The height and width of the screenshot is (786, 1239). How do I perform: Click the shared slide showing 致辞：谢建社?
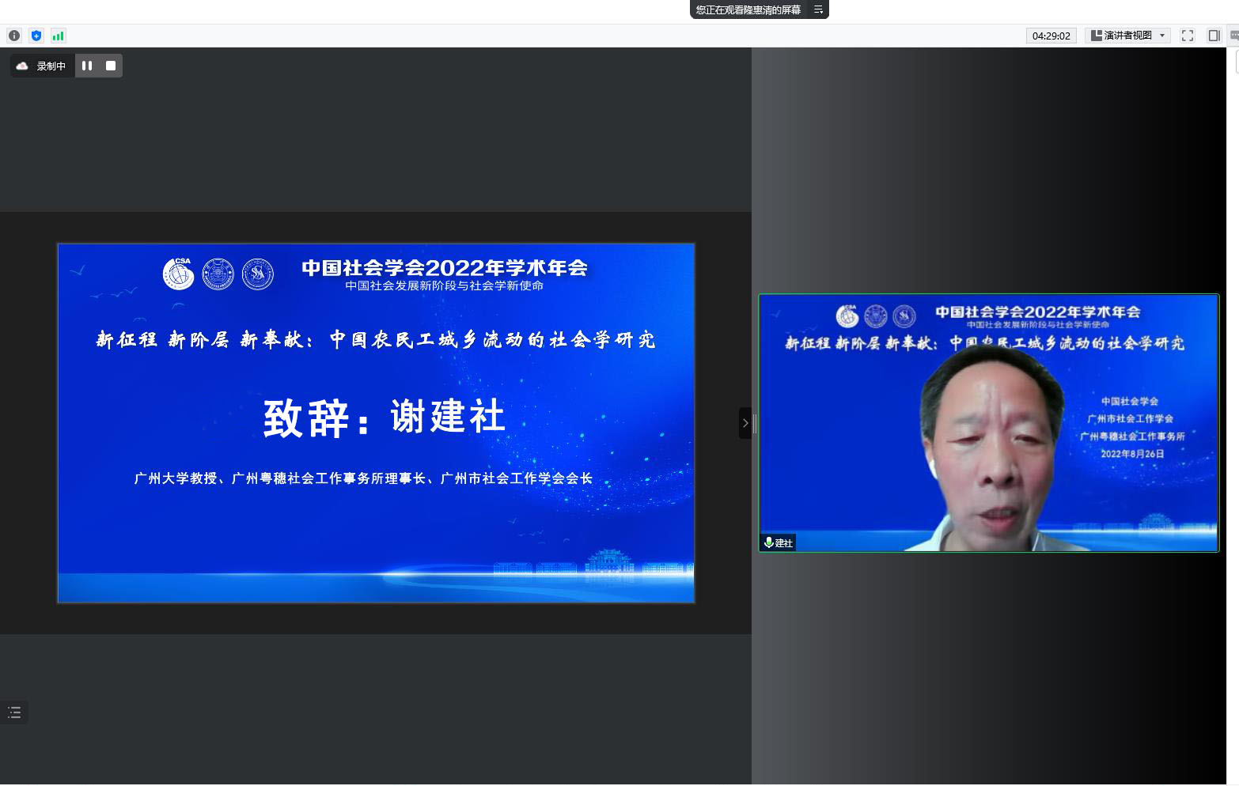376,423
